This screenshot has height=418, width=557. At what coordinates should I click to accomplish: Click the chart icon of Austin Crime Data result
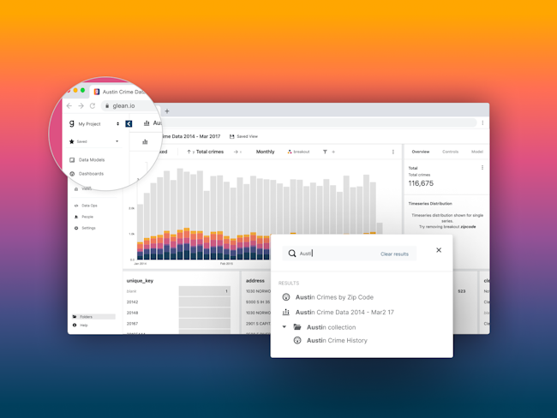click(x=286, y=312)
